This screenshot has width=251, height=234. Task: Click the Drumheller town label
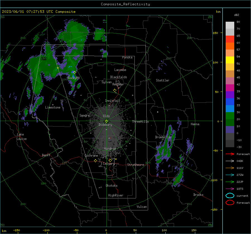[163, 137]
